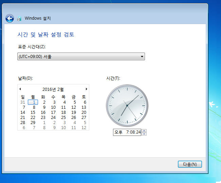Pick February 15 date
Screen dimensions: 221x183
(33, 113)
